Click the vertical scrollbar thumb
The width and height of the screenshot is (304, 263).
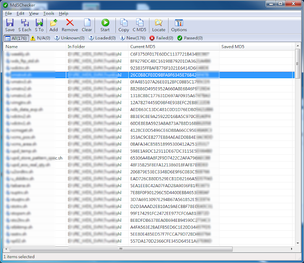click(298, 63)
